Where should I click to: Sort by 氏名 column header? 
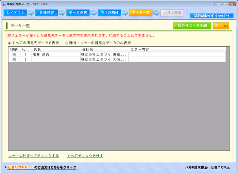click(56, 49)
